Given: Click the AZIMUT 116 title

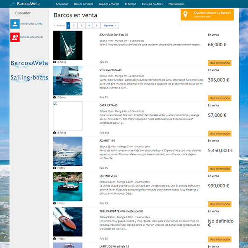Looking at the screenshot, I should (107, 141).
